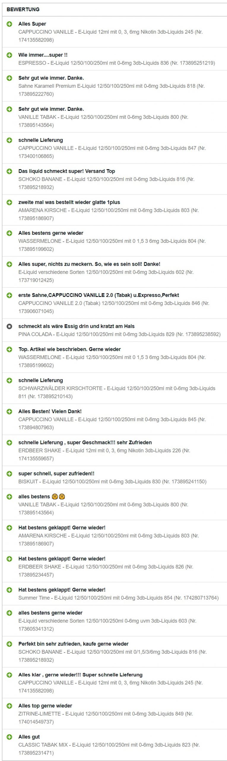Click the green plus icon beside 'Alles Super'
The width and height of the screenshot is (227, 761).
pos(9,24)
